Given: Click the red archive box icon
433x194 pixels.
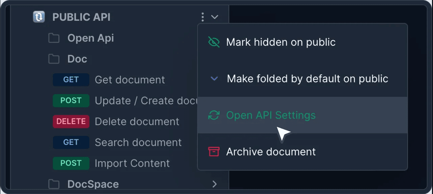Looking at the screenshot, I should pos(214,152).
